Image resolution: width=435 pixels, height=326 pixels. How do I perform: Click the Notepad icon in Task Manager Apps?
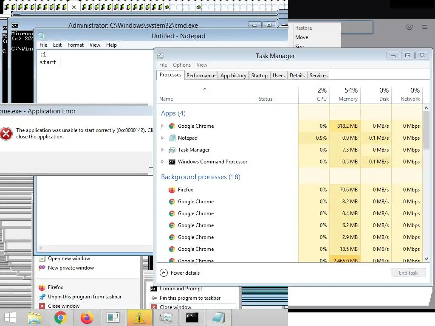(x=172, y=138)
